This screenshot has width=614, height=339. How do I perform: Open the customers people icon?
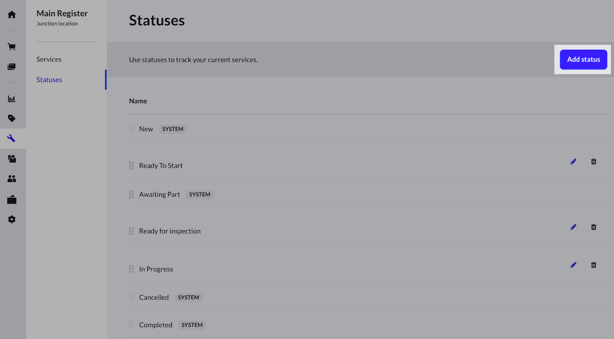[x=12, y=179]
